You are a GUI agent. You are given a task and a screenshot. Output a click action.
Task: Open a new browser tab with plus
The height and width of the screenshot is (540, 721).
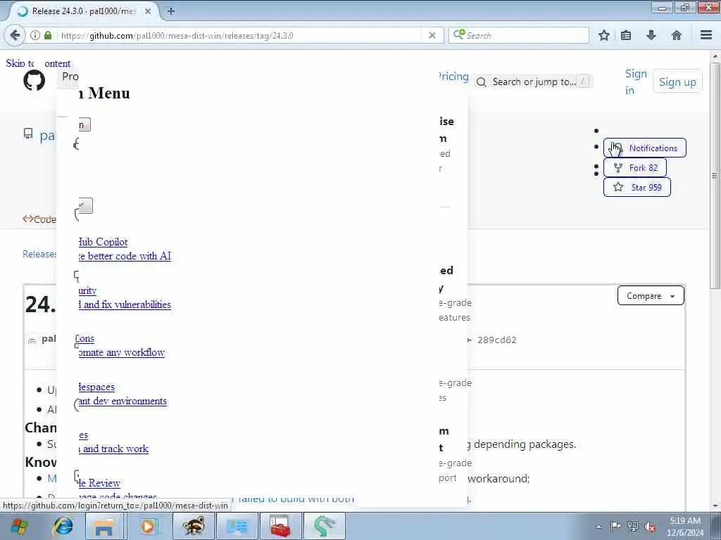pos(171,11)
